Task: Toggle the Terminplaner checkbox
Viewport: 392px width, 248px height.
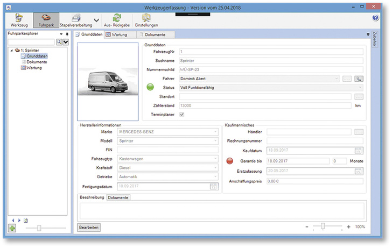Action: 181,115
